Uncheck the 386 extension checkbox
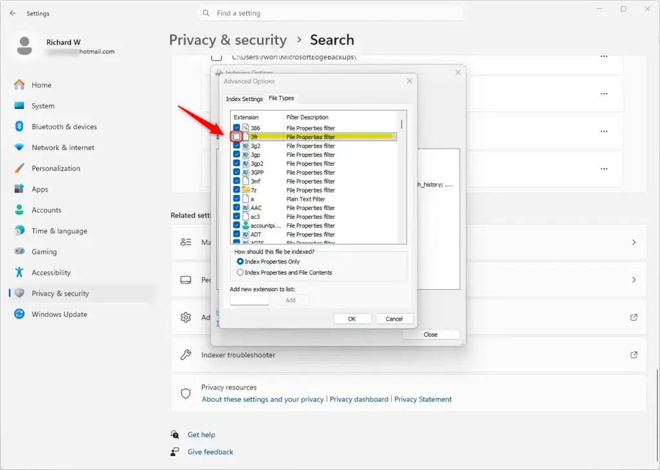Image resolution: width=660 pixels, height=470 pixels. (x=237, y=127)
